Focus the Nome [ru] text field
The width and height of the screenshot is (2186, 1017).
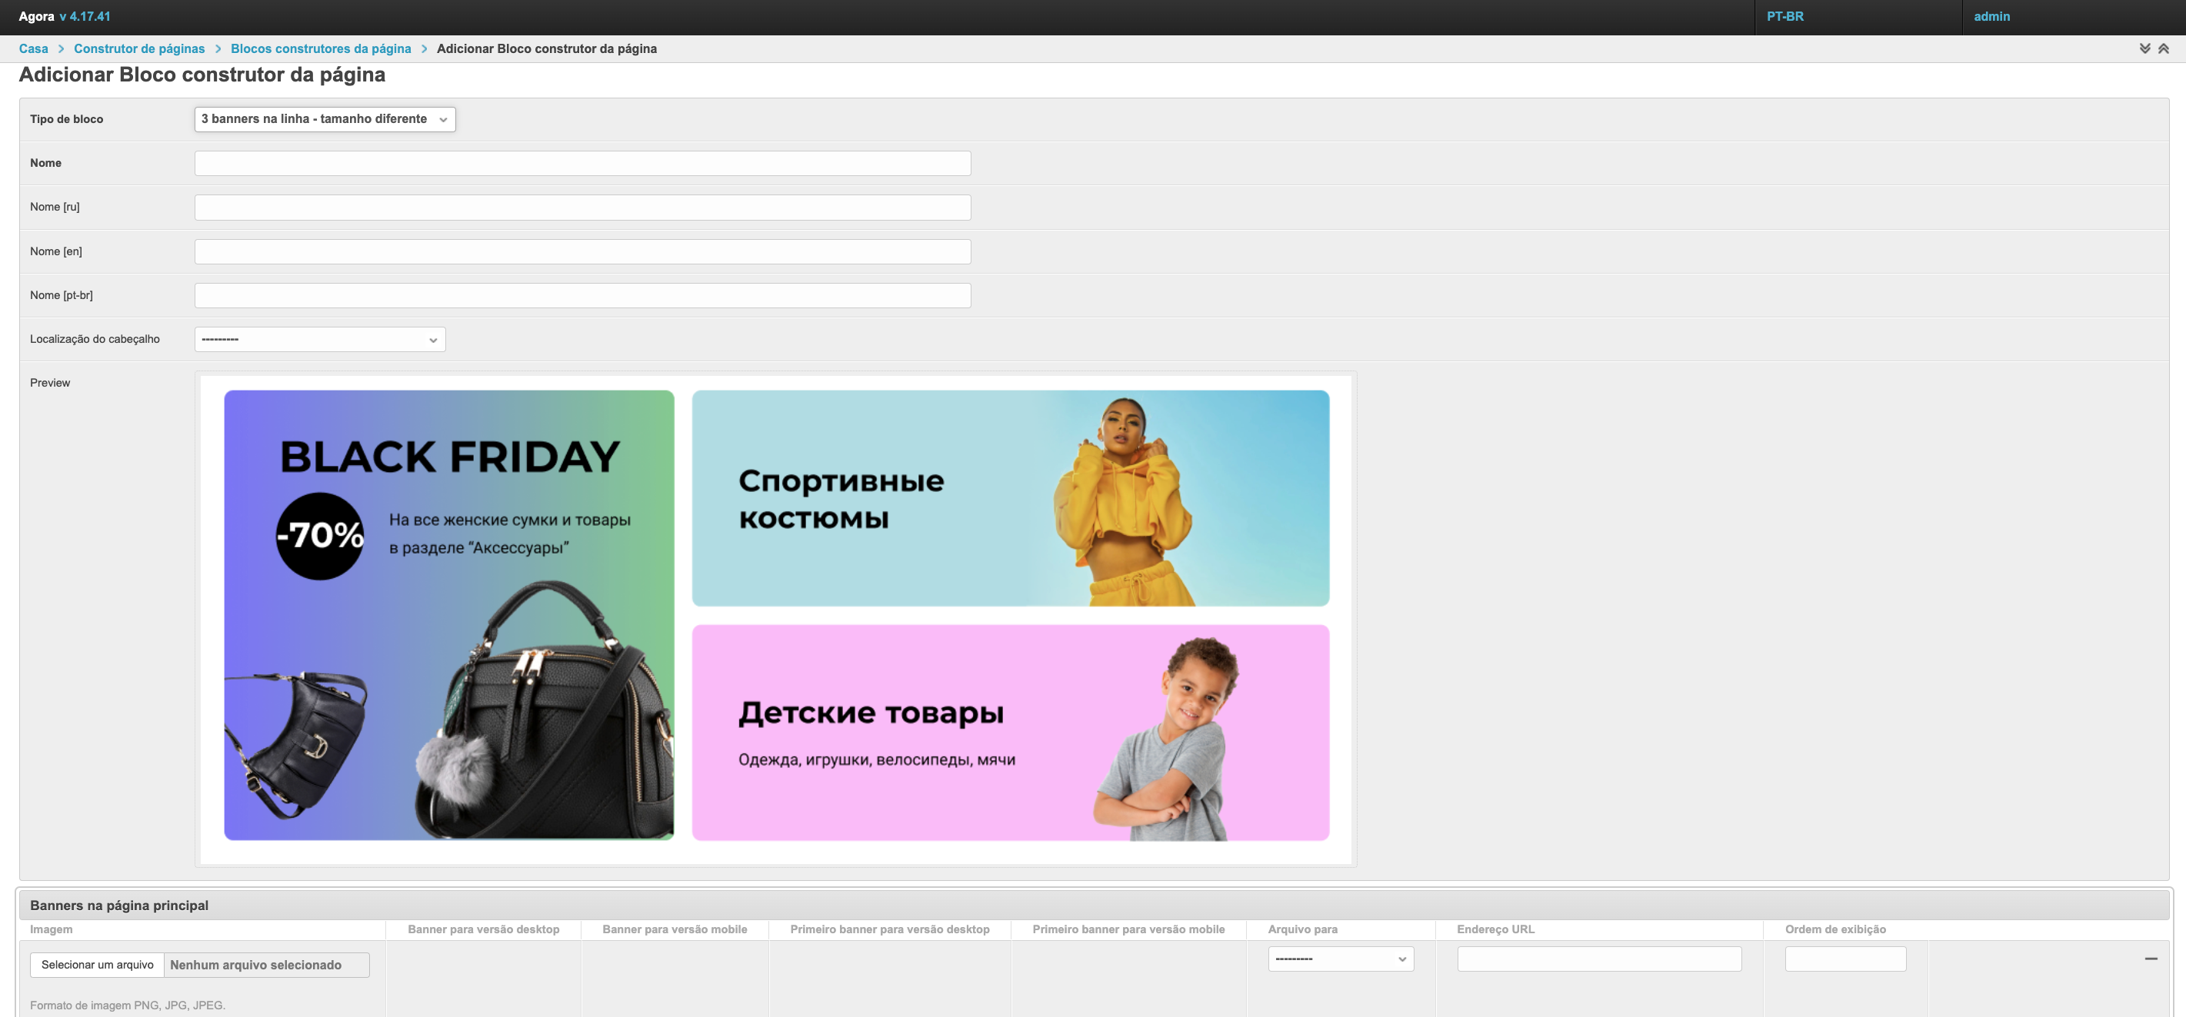pyautogui.click(x=582, y=208)
